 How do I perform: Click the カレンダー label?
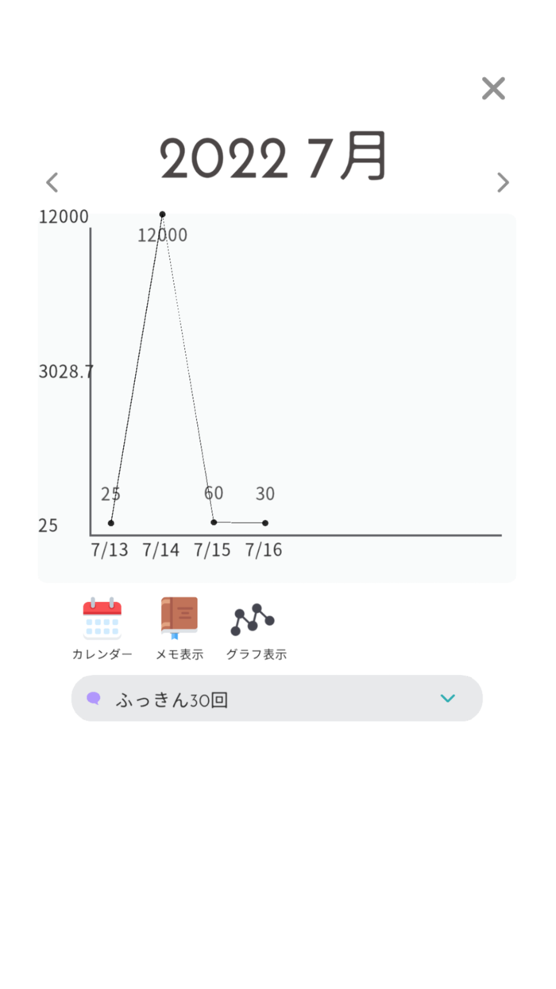(102, 655)
